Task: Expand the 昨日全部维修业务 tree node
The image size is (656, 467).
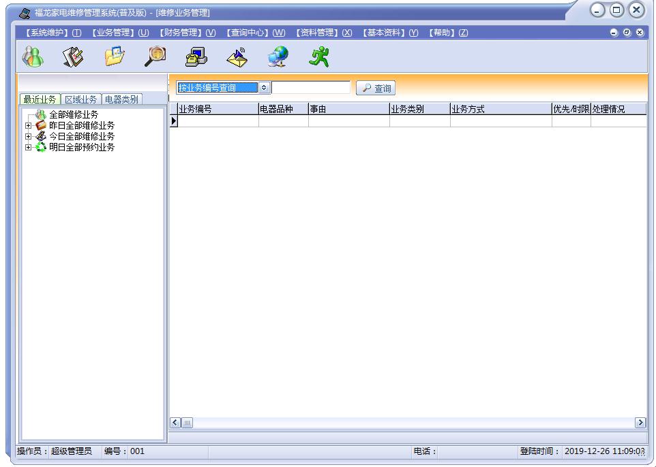Action: pyautogui.click(x=28, y=125)
